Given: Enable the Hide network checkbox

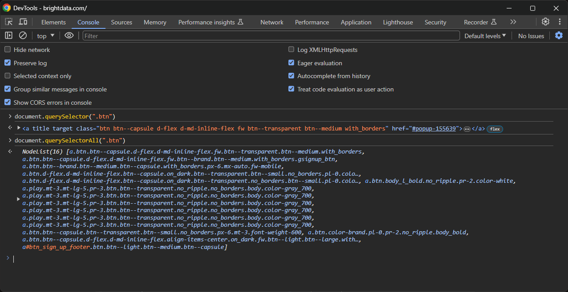Looking at the screenshot, I should (x=7, y=50).
